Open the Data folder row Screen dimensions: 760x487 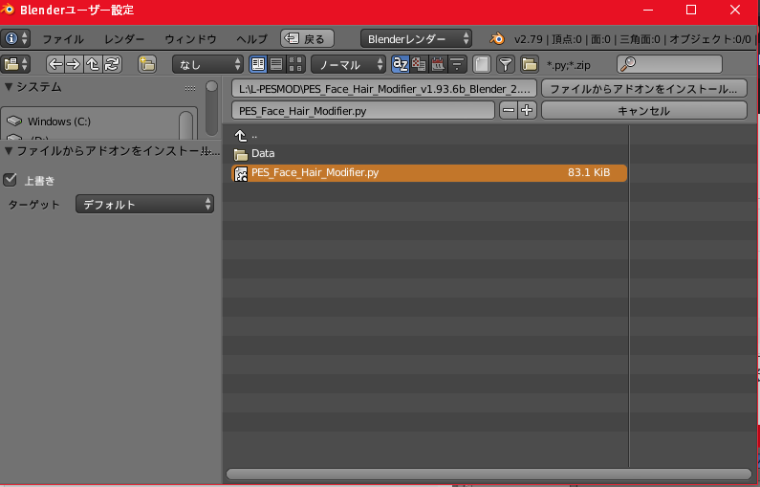click(x=429, y=154)
